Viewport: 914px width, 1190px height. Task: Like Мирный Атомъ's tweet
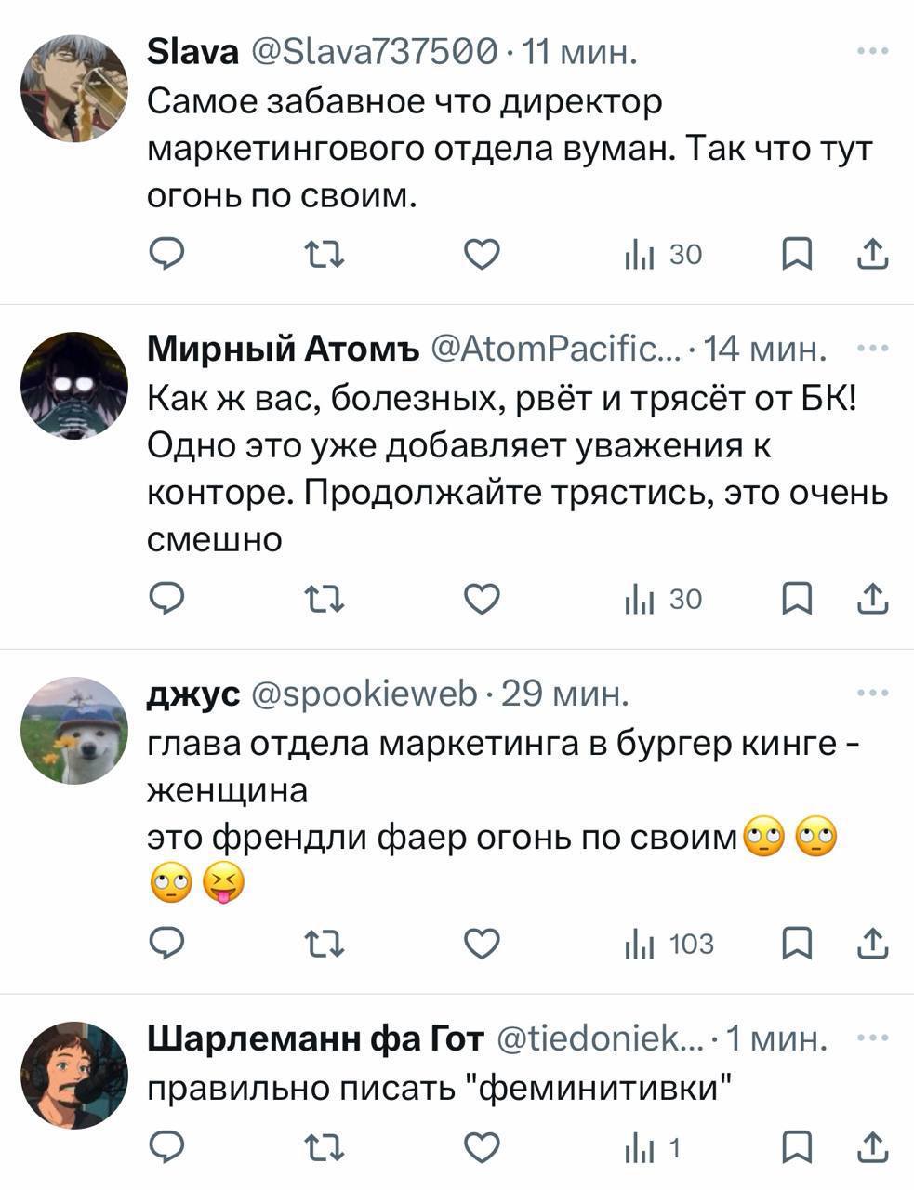click(x=482, y=600)
